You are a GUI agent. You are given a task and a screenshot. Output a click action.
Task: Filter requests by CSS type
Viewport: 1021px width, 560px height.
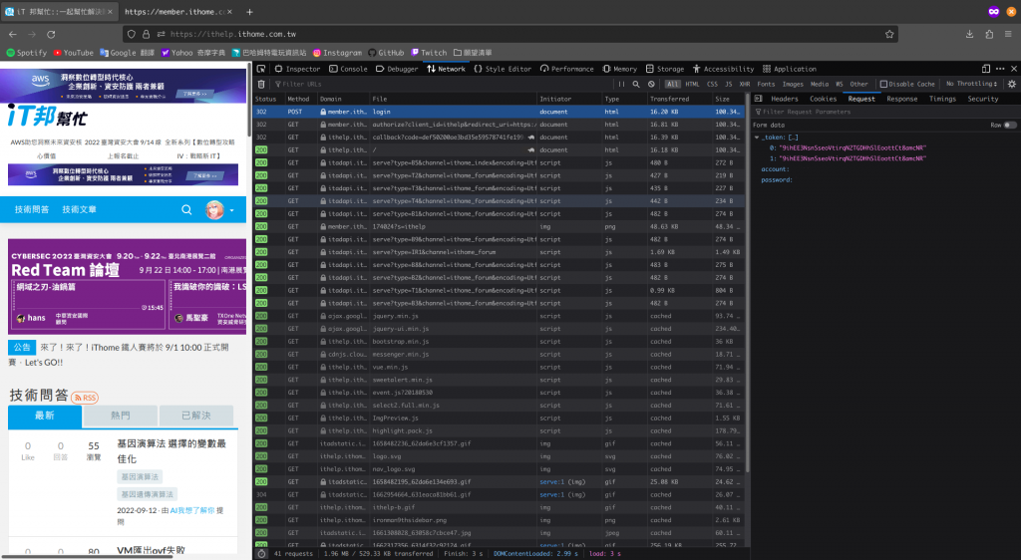pos(712,84)
